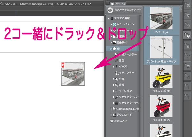This screenshot has width=192, height=137.
Task: Switch to the 素材[3D] tab
Action: (118, 3)
